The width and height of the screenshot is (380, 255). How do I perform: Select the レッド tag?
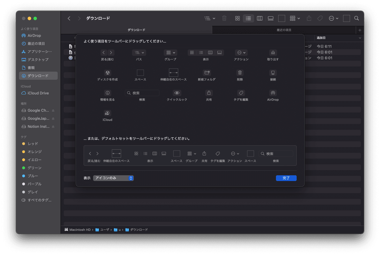tap(38, 144)
